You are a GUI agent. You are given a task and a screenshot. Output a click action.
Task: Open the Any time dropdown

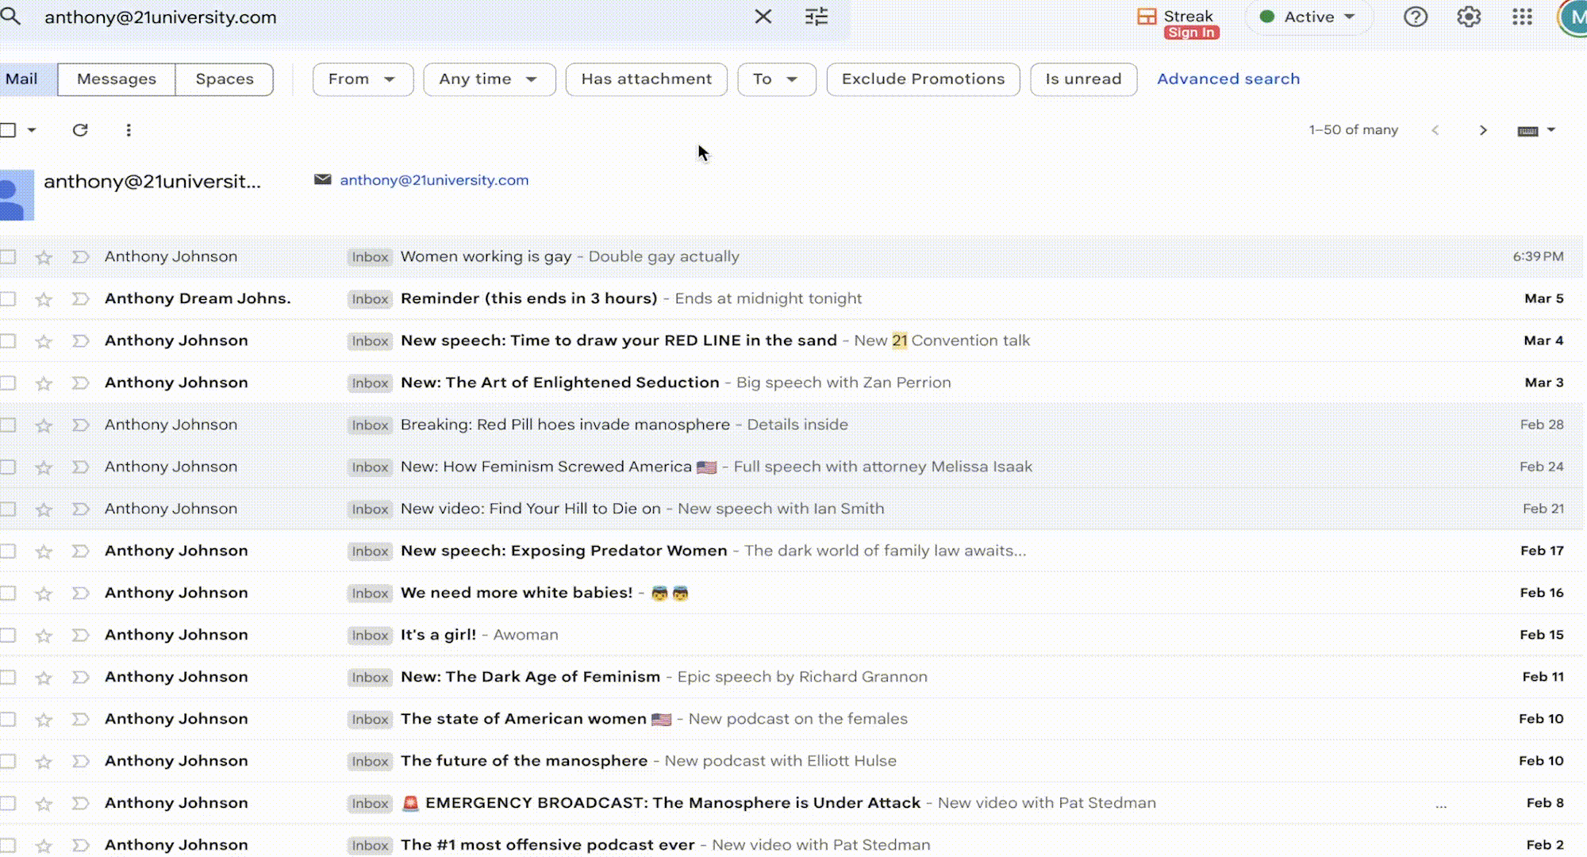(489, 79)
